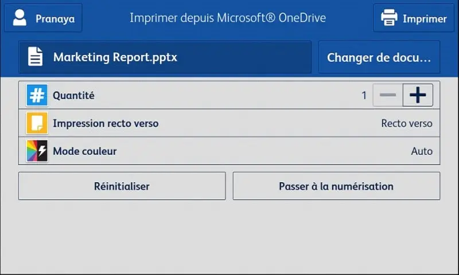
Task: Select the Marketing Report.pptx file bar
Action: pos(165,57)
